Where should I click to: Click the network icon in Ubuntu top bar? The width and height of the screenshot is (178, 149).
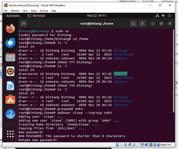[x=157, y=15]
